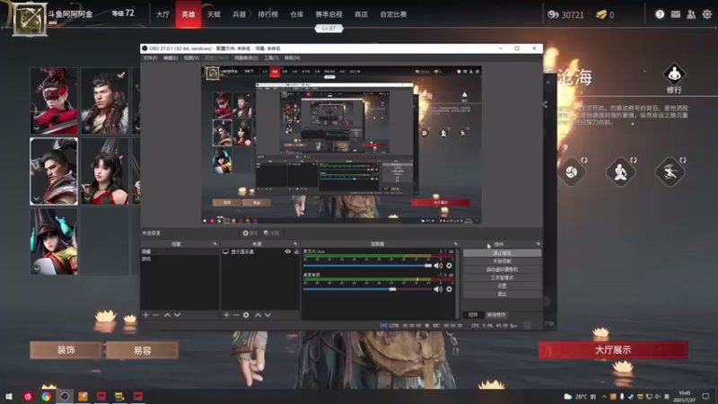Open the game help question mark icon
Viewport: 718px width, 404px height.
pyautogui.click(x=660, y=14)
